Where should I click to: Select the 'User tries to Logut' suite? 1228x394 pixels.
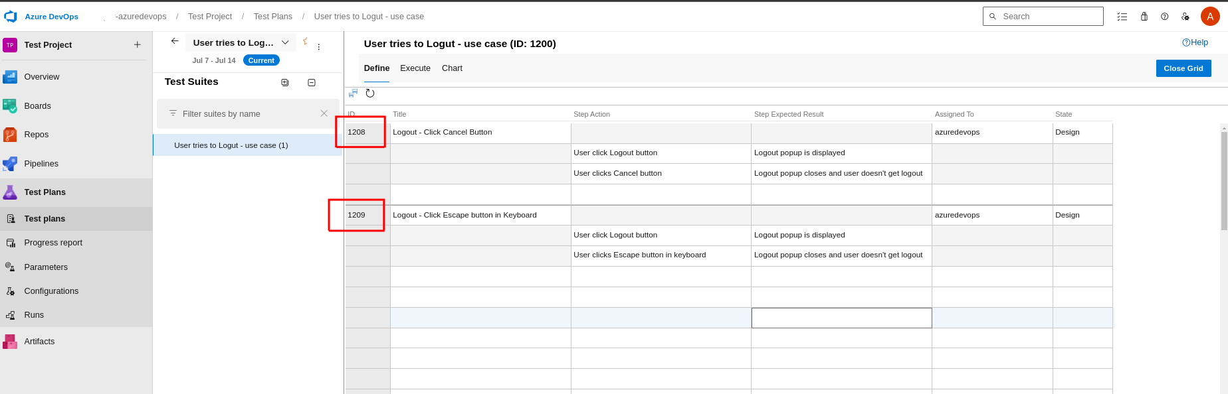click(231, 145)
